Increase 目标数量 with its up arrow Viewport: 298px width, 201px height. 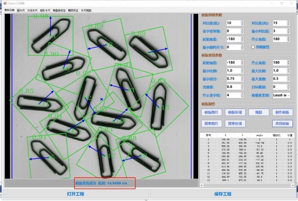(288, 85)
